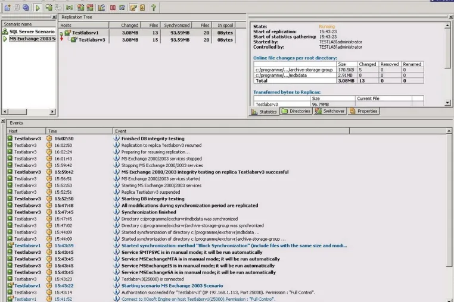The image size is (454, 302).
Task: Click the New scenario toolbar icon
Action: coord(8,8)
